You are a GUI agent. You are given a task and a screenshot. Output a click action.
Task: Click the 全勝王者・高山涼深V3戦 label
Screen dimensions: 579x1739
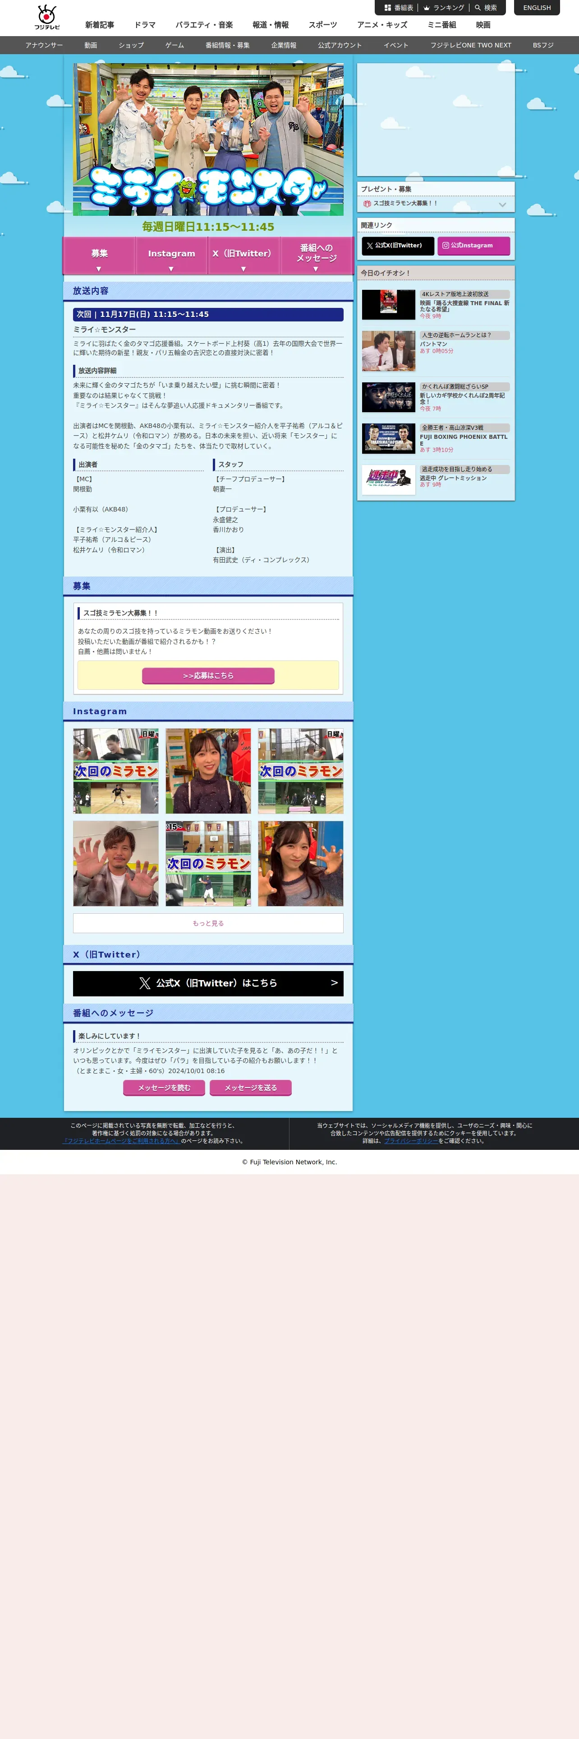click(464, 428)
